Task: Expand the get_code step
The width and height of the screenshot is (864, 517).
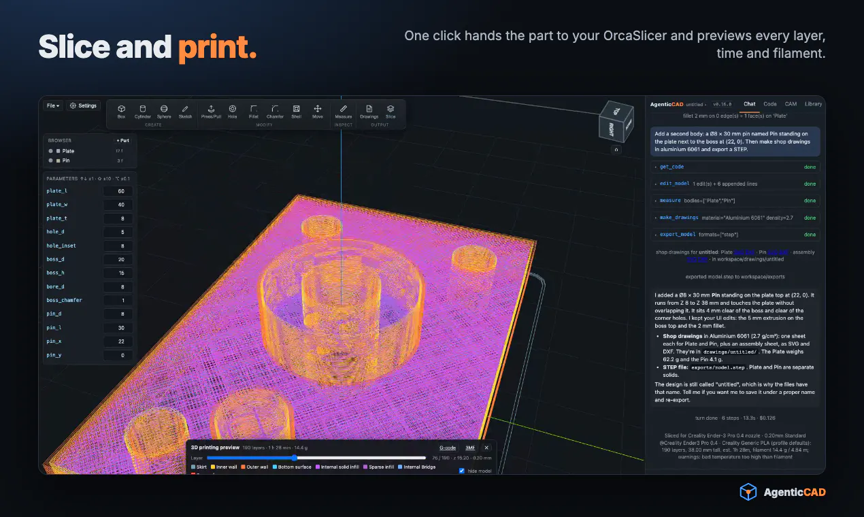Action: point(735,167)
